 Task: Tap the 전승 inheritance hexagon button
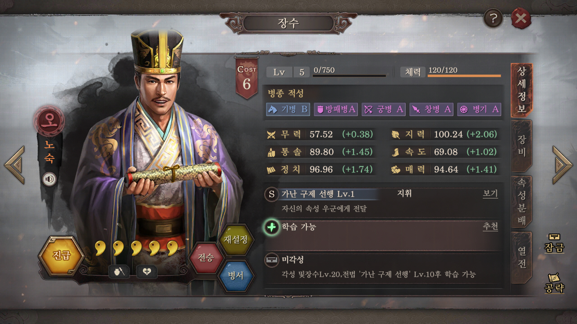(x=206, y=258)
